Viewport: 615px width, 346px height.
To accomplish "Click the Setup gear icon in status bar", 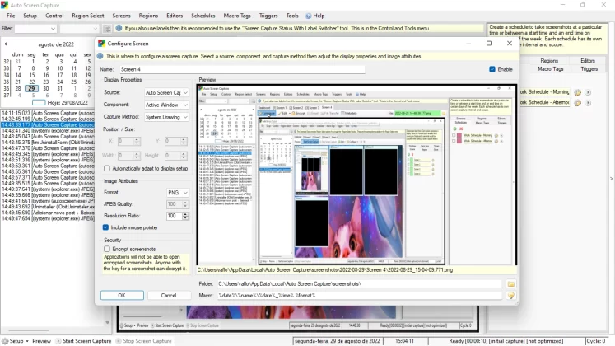I will tap(5, 341).
